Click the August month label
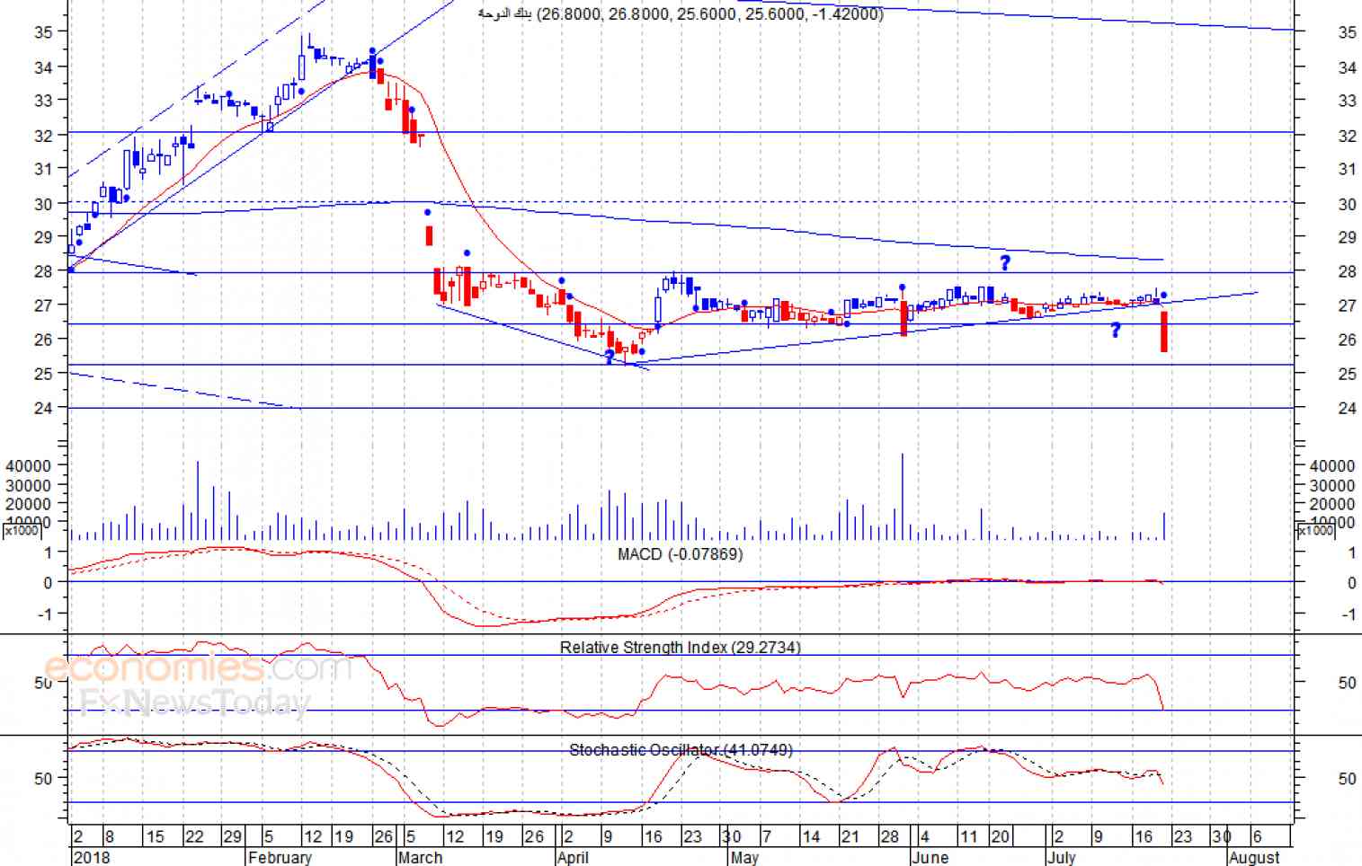This screenshot has height=866, width=1362. 1254,857
